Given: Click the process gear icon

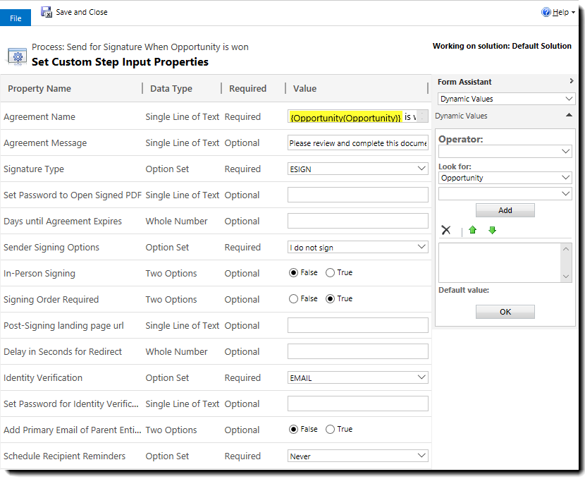Looking at the screenshot, I should (x=16, y=56).
